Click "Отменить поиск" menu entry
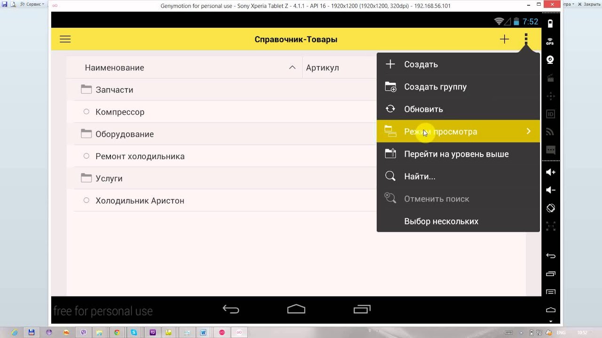Image resolution: width=602 pixels, height=338 pixels. [x=458, y=199]
